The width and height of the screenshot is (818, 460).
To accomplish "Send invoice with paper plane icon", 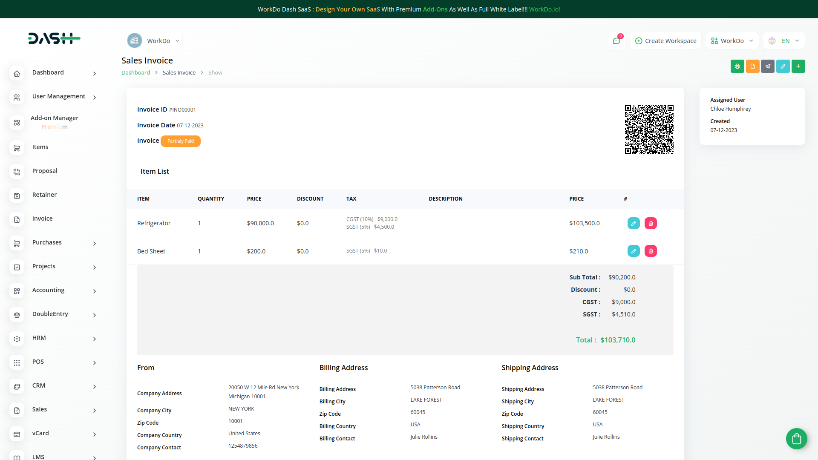I will point(768,66).
